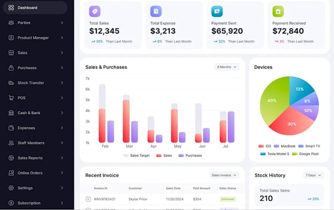334x210 pixels.
Task: Toggle the Sales legend entry in chart
Action: click(x=164, y=156)
